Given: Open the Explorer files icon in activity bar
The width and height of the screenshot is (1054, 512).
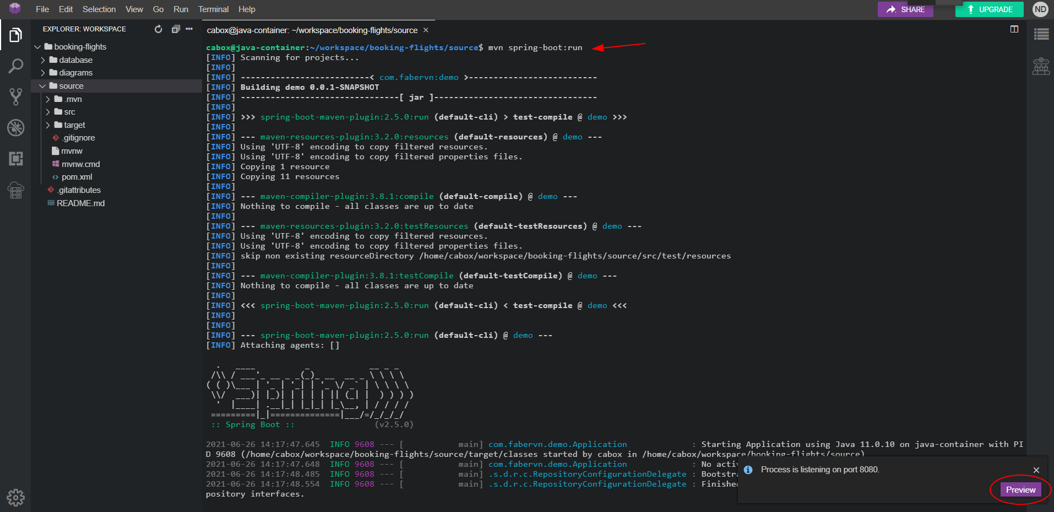Looking at the screenshot, I should (x=15, y=35).
